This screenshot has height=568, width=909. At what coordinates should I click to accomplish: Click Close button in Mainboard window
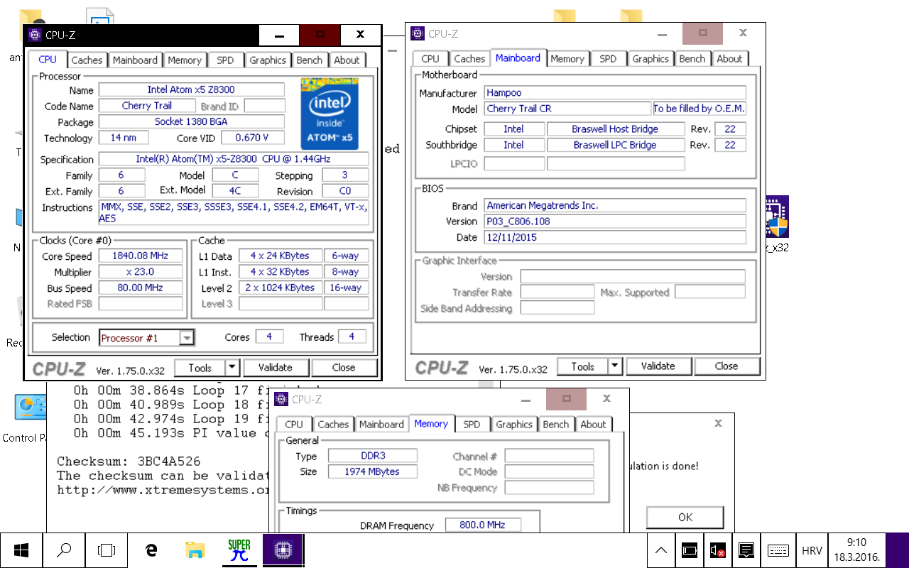tap(726, 366)
